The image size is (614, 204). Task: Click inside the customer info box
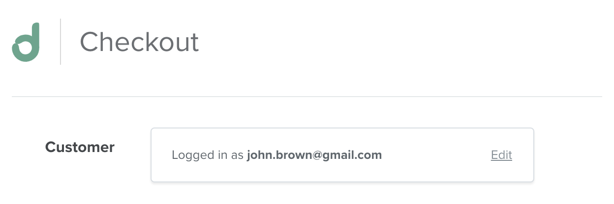tap(342, 155)
